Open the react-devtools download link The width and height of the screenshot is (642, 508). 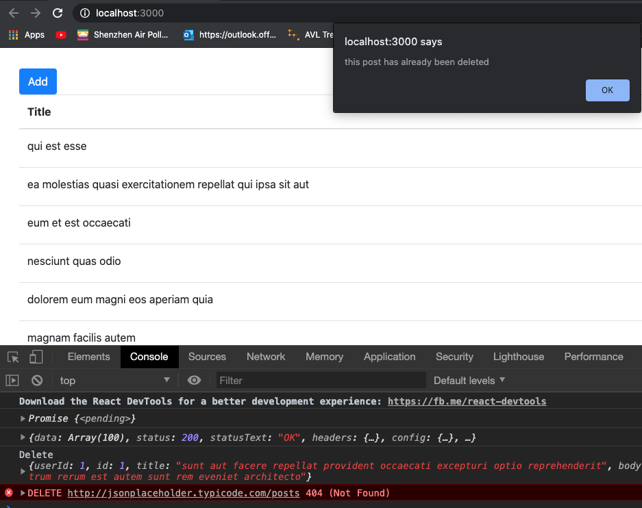(467, 401)
